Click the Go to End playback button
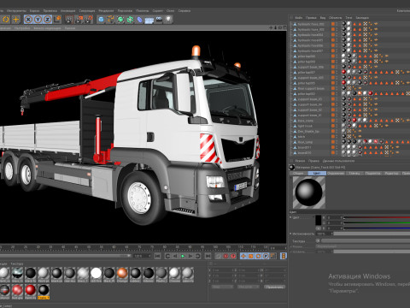410x308 pixels. pyautogui.click(x=208, y=256)
